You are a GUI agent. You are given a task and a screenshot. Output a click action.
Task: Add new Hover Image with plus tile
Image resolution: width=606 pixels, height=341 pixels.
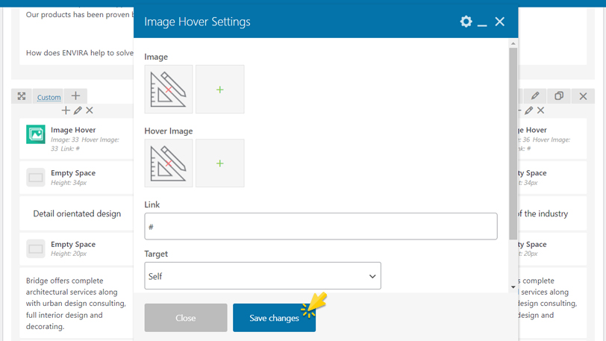[219, 163]
